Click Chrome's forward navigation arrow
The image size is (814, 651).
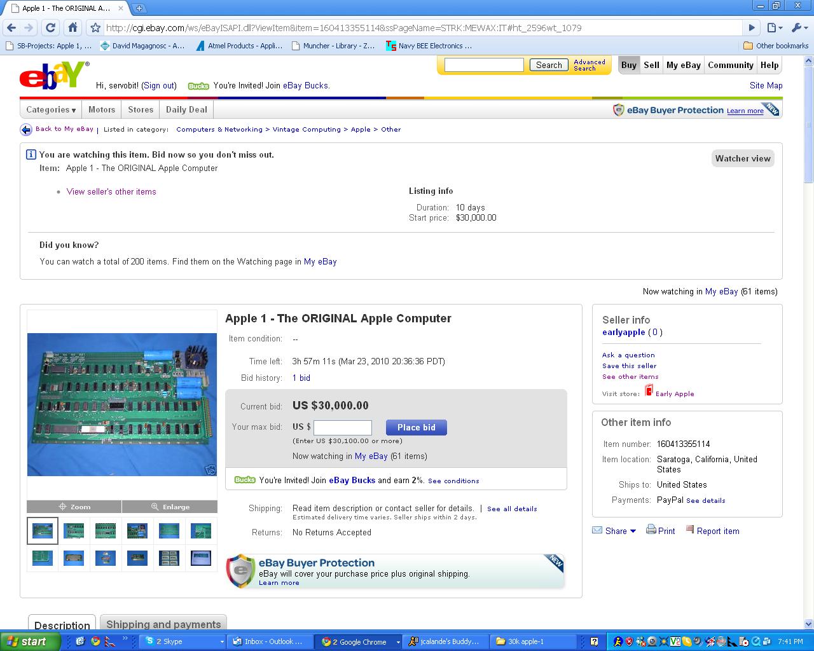[29, 27]
